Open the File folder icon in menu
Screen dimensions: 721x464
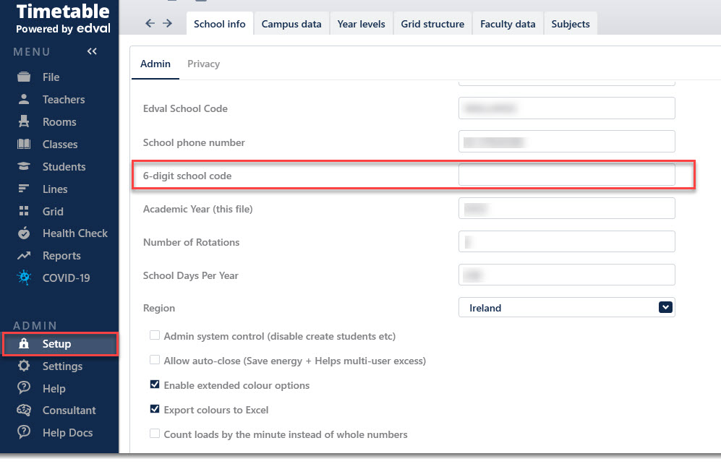pos(24,77)
